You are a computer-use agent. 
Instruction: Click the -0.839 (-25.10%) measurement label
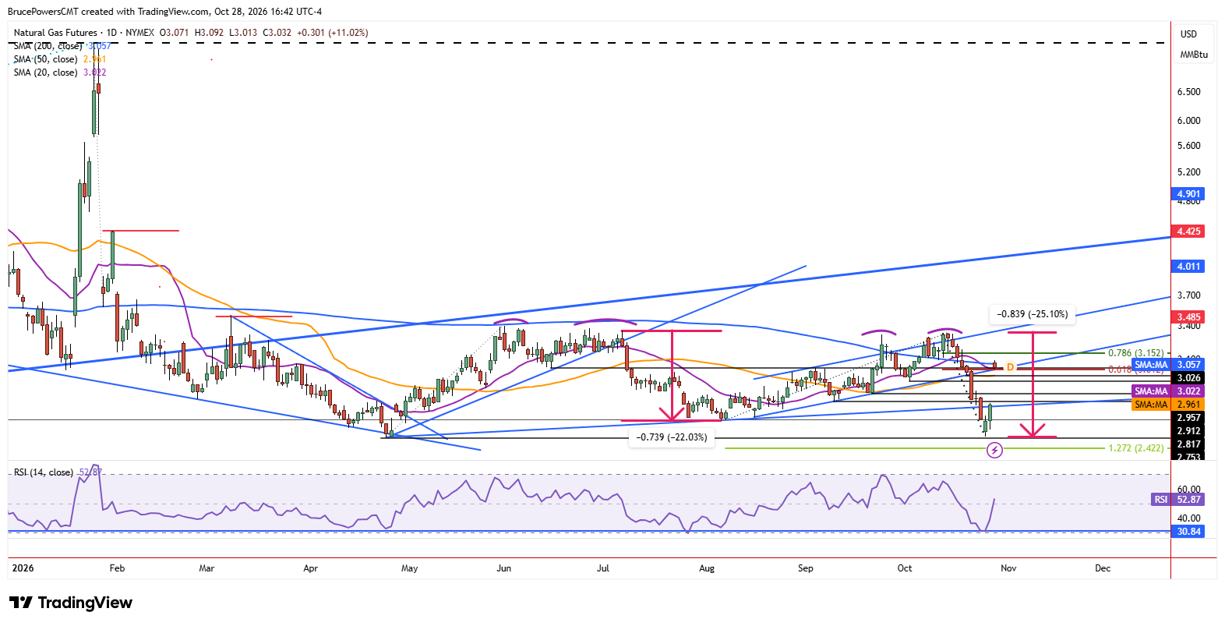[1033, 314]
